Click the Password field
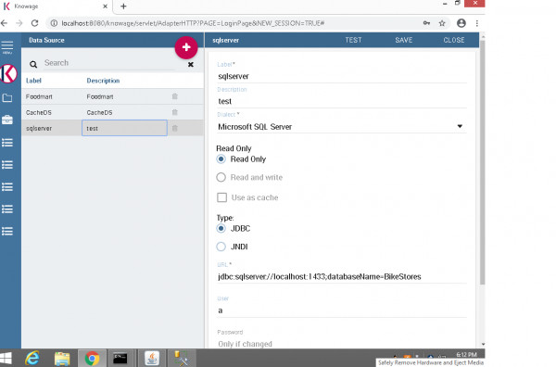556x367 pixels. [342, 344]
